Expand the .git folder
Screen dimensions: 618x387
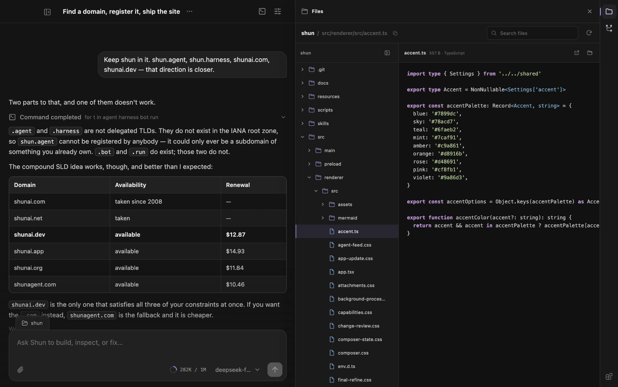click(347, 69)
